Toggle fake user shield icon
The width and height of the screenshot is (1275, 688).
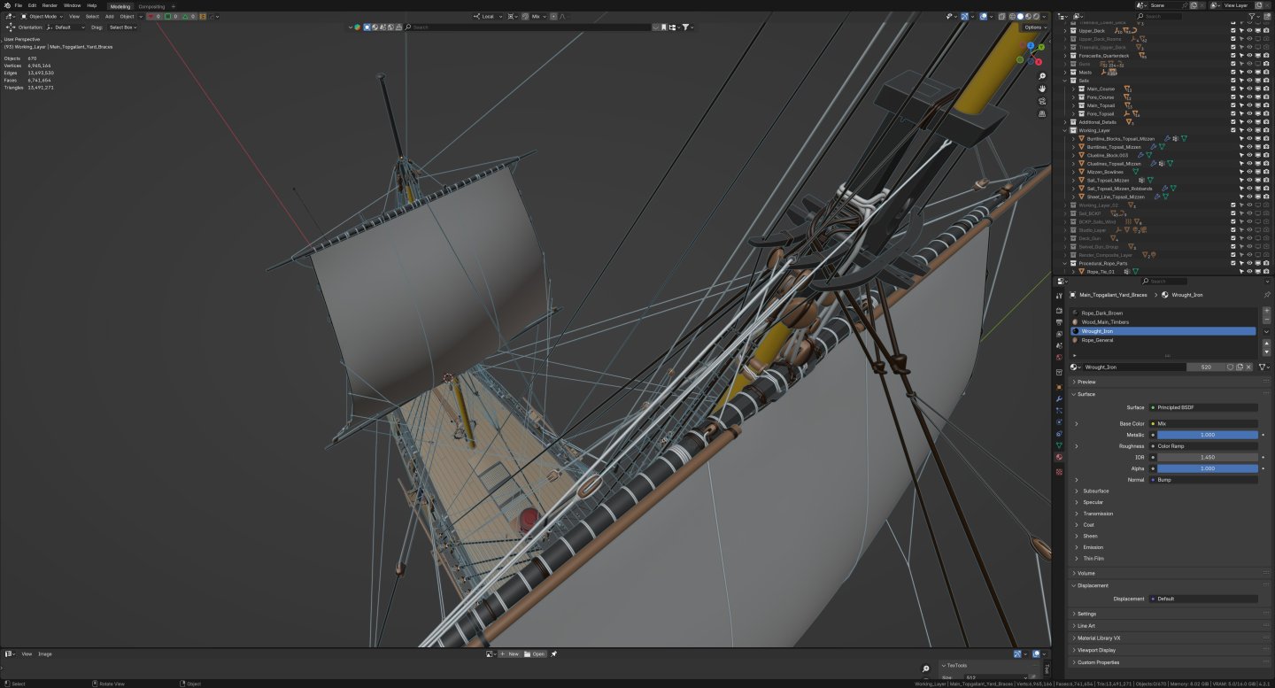pos(1230,367)
